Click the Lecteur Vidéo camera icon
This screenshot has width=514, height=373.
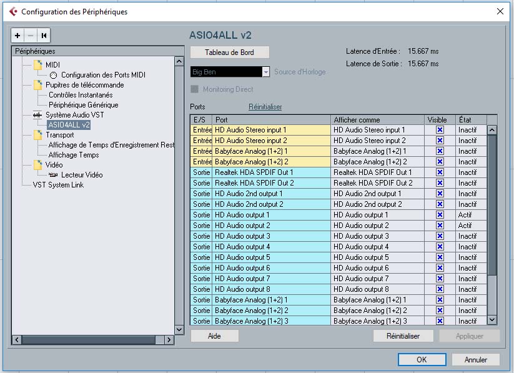(53, 175)
